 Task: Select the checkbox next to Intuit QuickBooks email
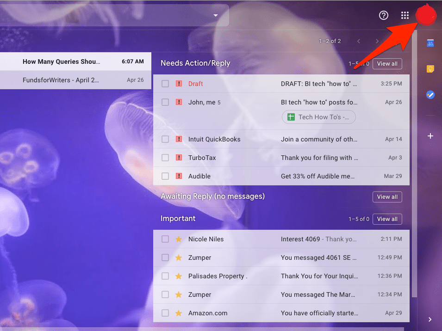[x=165, y=139]
